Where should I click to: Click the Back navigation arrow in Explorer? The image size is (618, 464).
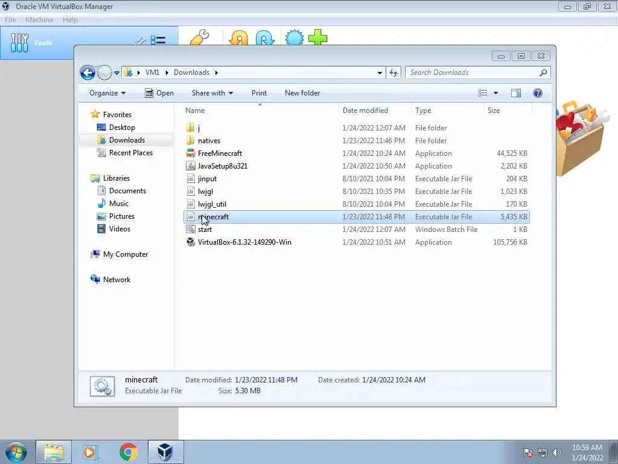coord(88,72)
